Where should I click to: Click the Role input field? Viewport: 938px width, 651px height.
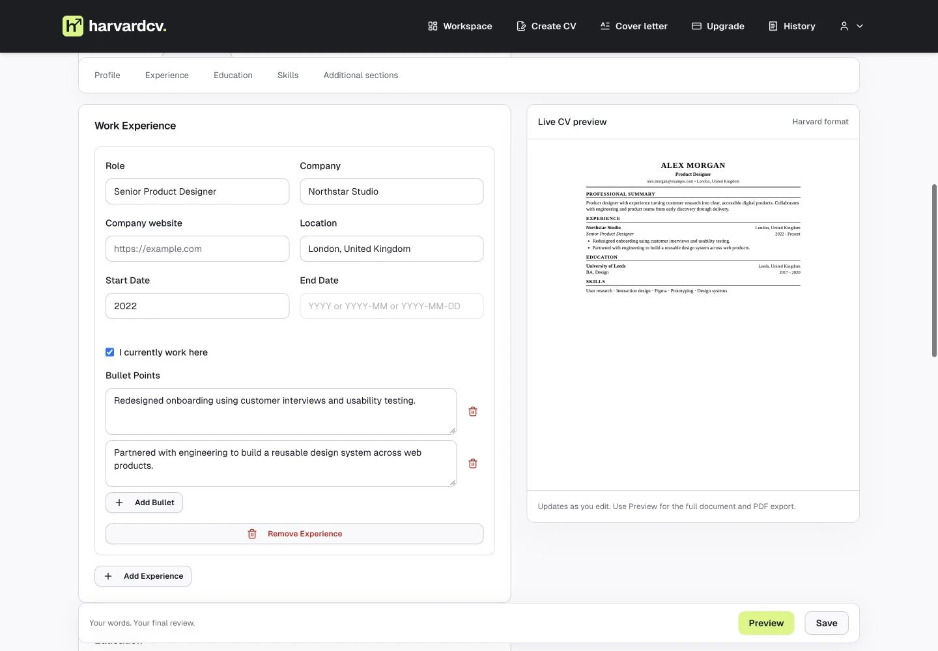(x=197, y=191)
